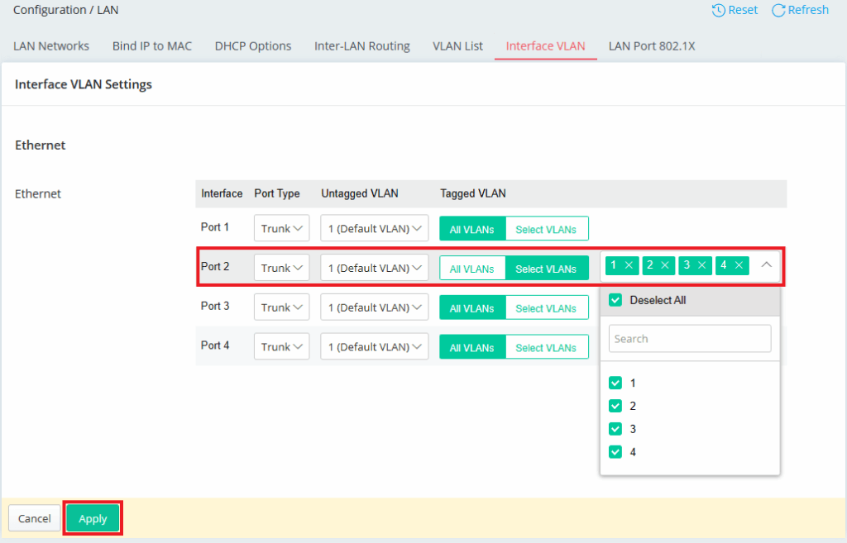The height and width of the screenshot is (543, 847).
Task: Collapse the tagged VLAN list chevron
Action: pos(767,265)
